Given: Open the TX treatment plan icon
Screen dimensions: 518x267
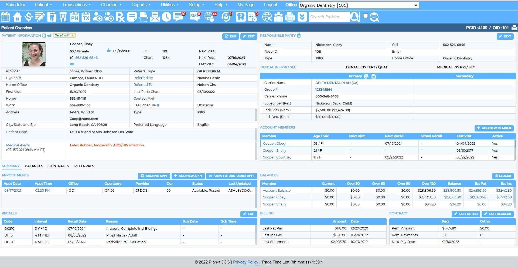Looking at the screenshot, I should coord(86,17).
